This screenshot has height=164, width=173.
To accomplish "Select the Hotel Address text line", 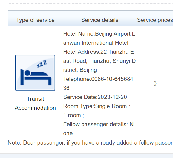I will [99, 52].
